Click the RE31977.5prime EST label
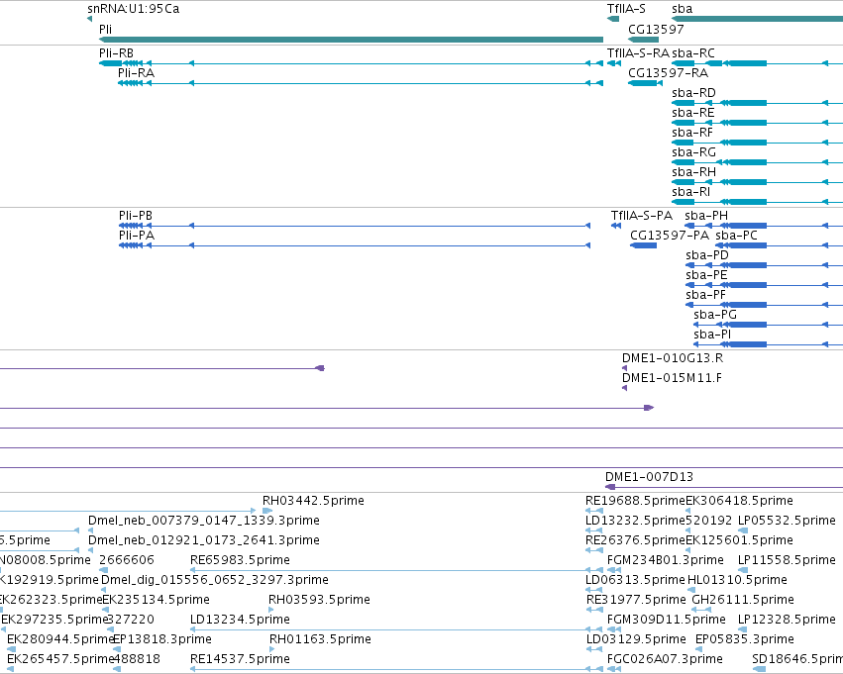This screenshot has height=674, width=843. pos(637,600)
